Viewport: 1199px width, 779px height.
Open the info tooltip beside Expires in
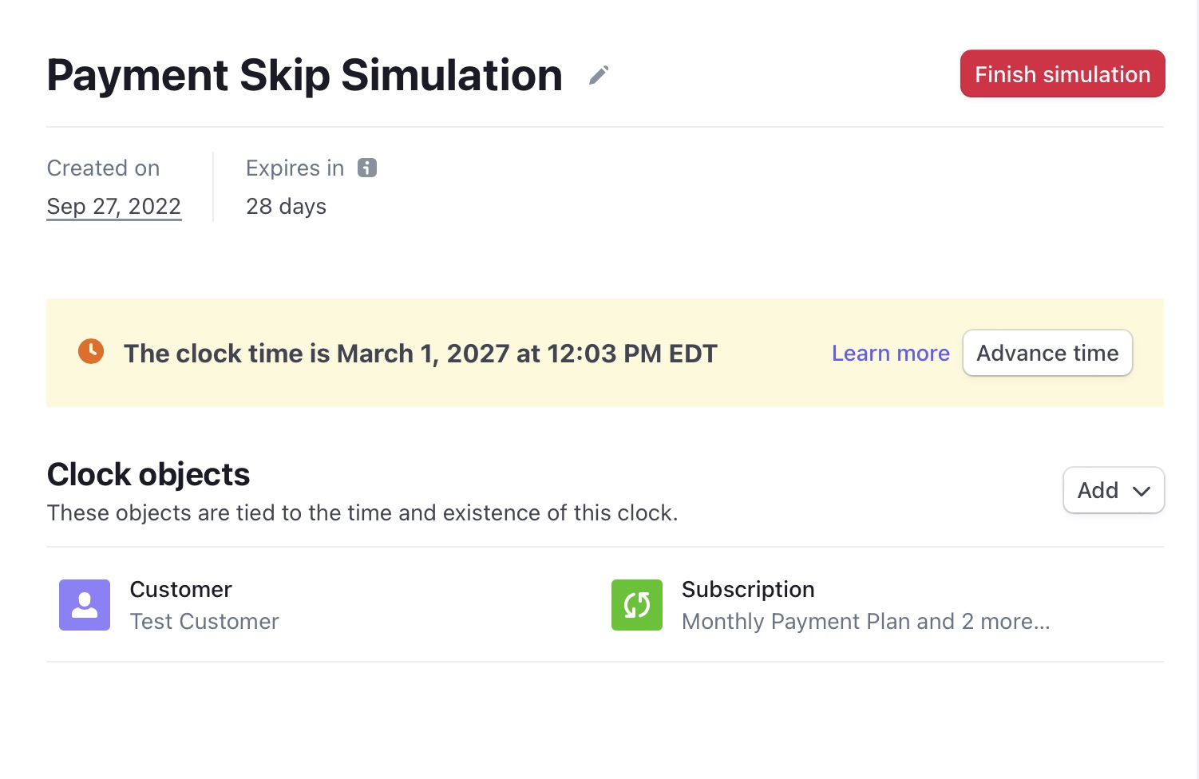(367, 168)
